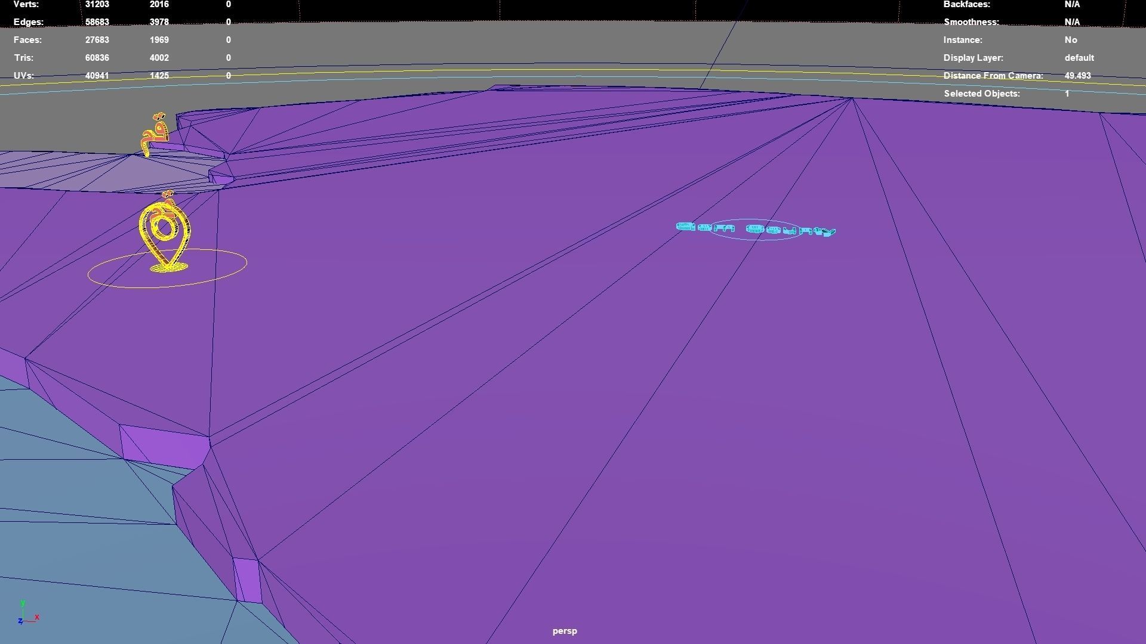1146x644 pixels.
Task: Click the 'Tris:' count value 60836
Action: click(x=97, y=58)
